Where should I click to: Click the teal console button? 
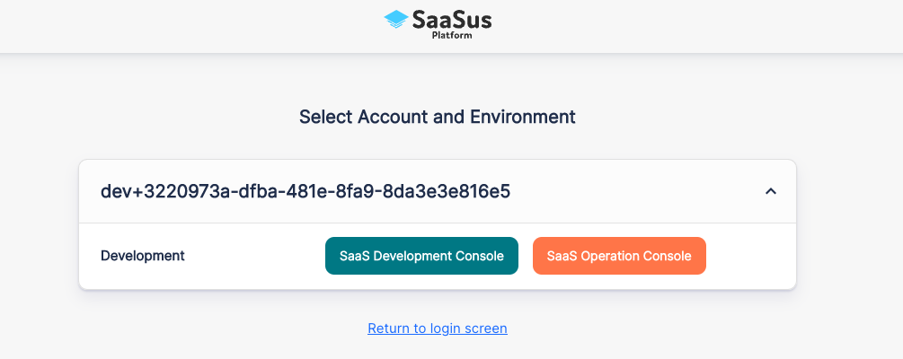[421, 256]
